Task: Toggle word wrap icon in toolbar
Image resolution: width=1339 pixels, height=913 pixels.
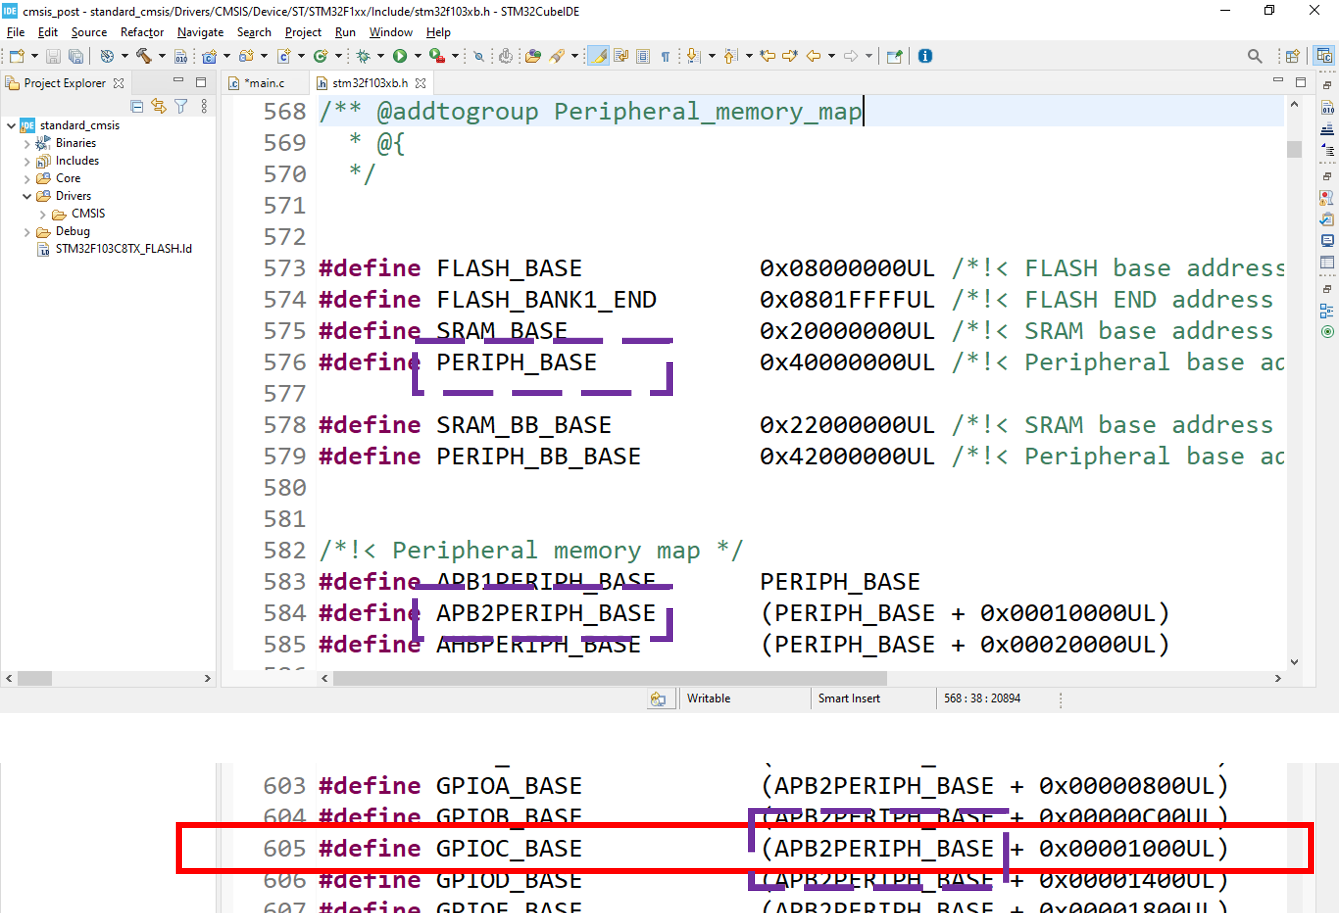Action: (x=621, y=56)
